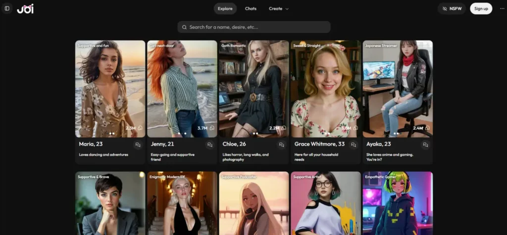Open the Empathetic Gamer character card
Image resolution: width=507 pixels, height=235 pixels.
(398, 203)
